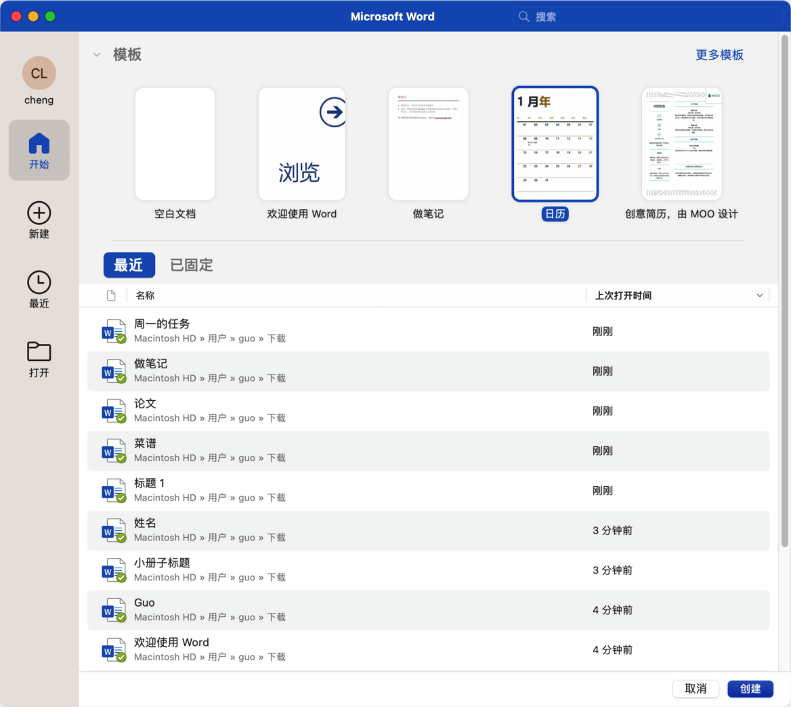Screen dimensions: 791x707
Task: Click the CL account avatar
Action: pos(39,73)
